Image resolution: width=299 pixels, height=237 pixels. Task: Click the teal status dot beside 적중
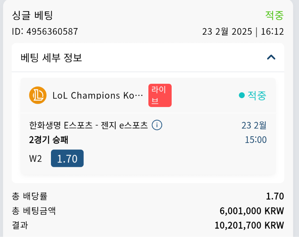pos(242,95)
